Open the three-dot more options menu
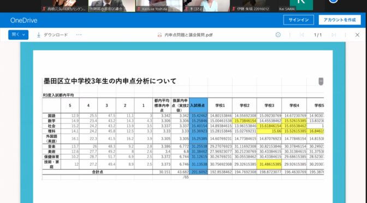 coord(79,35)
